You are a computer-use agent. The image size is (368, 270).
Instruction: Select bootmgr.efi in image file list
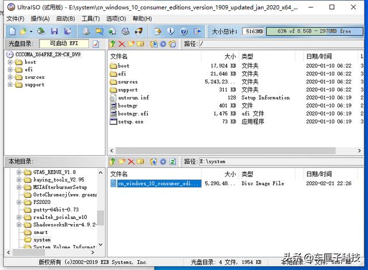click(133, 114)
